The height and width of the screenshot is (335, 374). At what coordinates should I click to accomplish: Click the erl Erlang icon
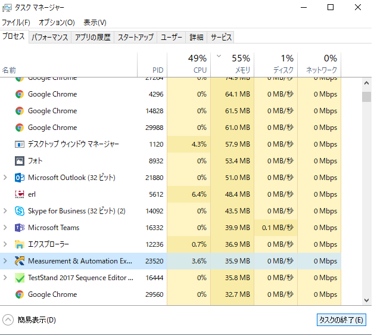click(x=20, y=194)
